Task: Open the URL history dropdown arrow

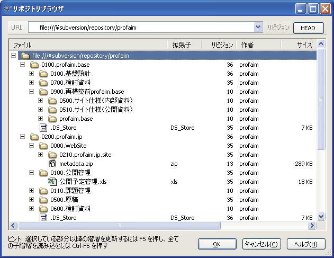Action: 258,28
